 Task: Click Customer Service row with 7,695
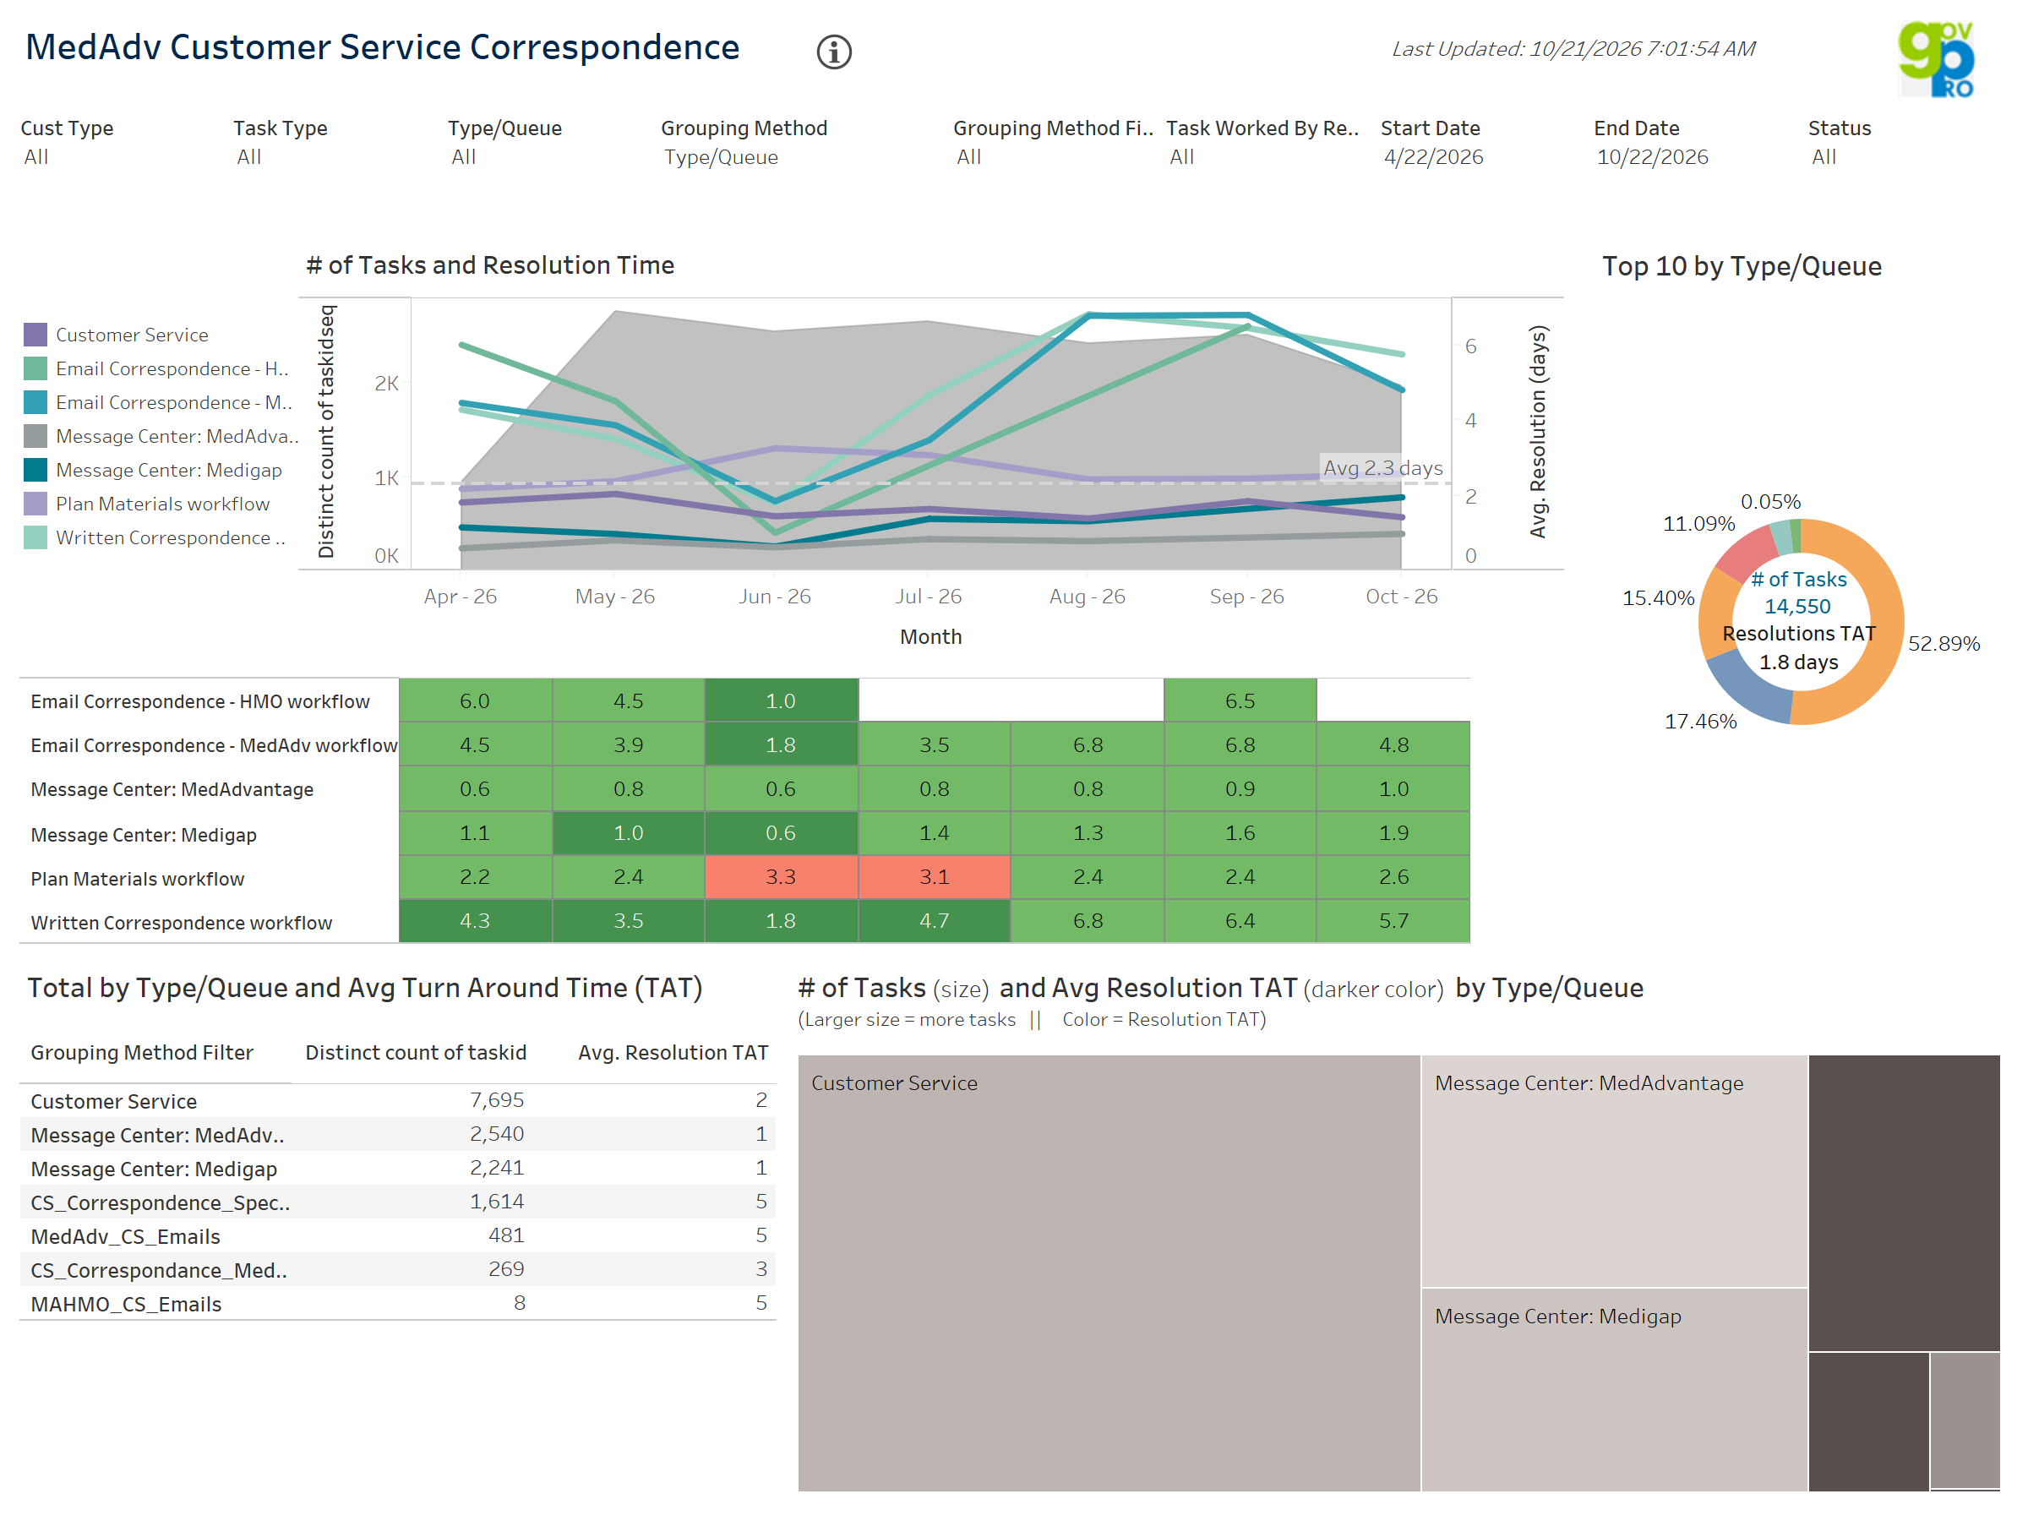point(398,1101)
